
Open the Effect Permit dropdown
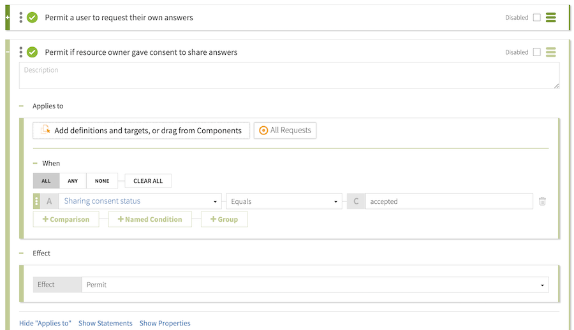[315, 285]
